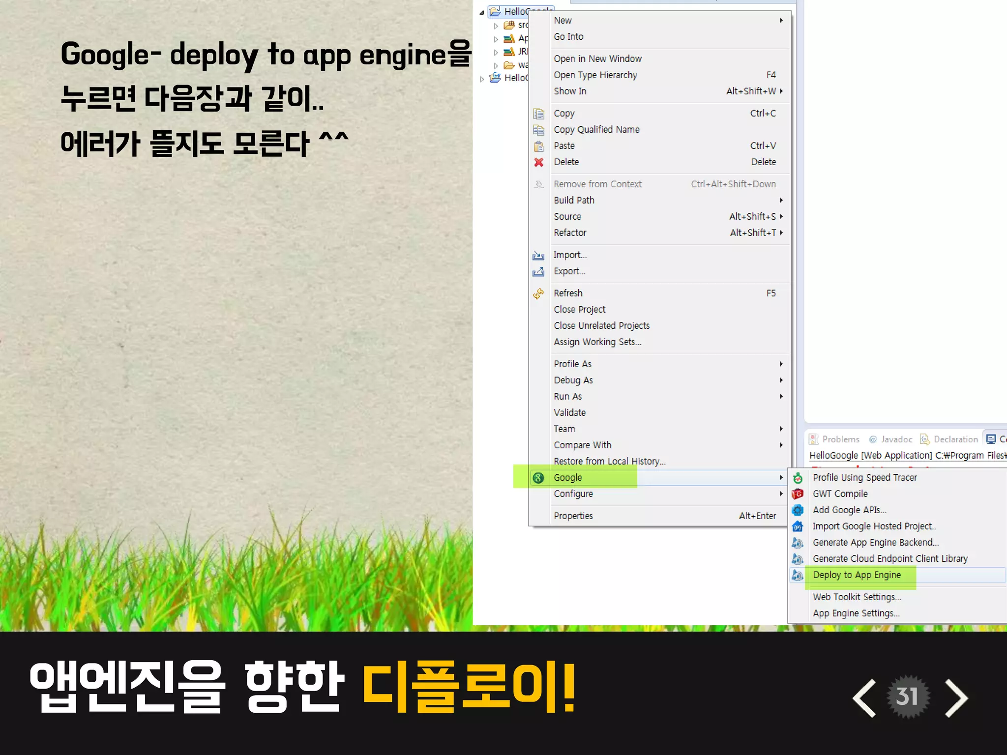
Task: Click the Import Google Hosted Project icon
Action: pos(798,526)
